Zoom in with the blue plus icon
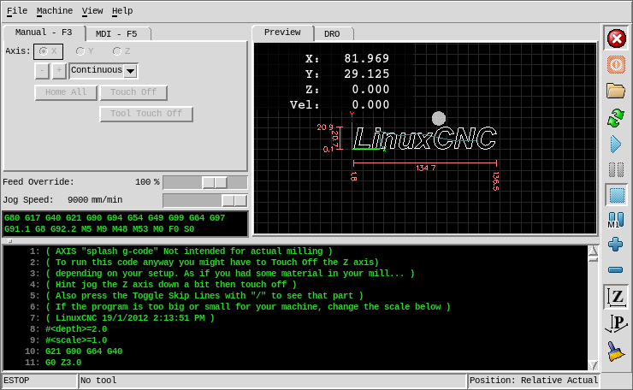This screenshot has width=633, height=390. click(616, 245)
